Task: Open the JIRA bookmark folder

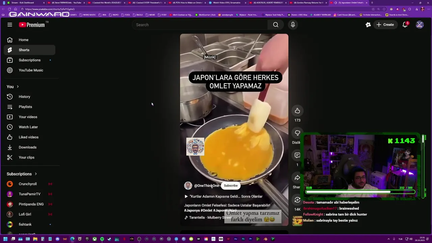Action: click(x=102, y=15)
